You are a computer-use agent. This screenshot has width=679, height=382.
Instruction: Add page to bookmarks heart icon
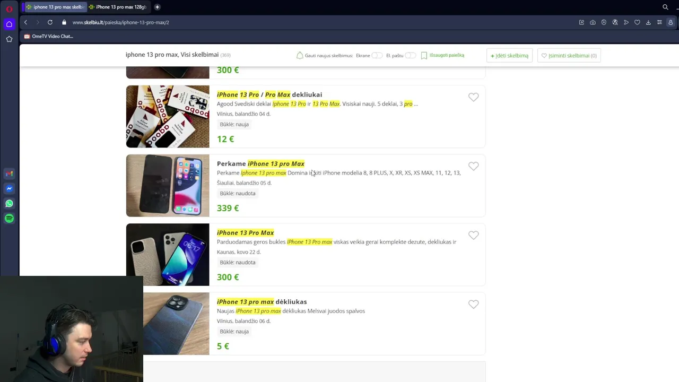[637, 22]
